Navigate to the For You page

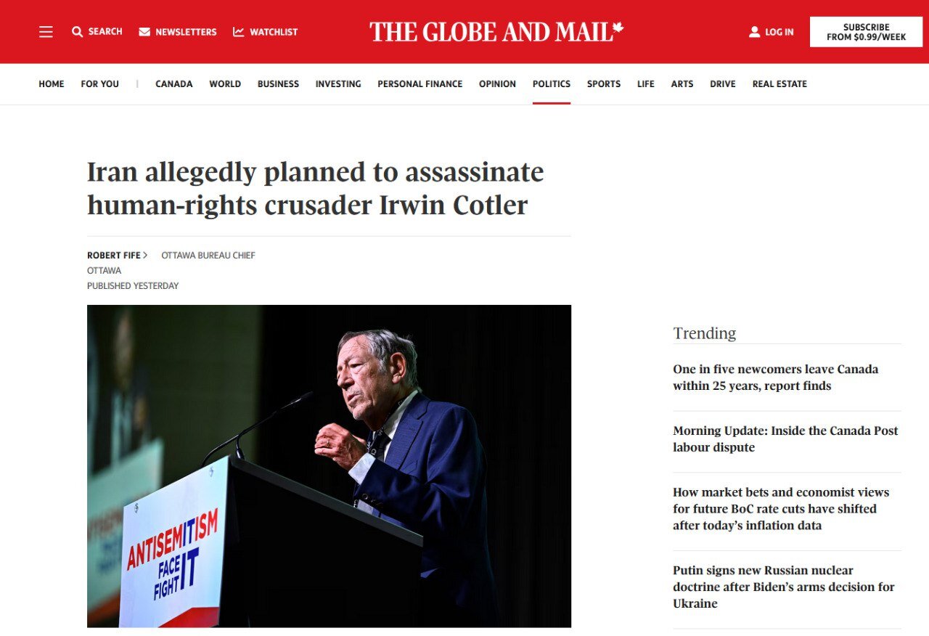99,84
